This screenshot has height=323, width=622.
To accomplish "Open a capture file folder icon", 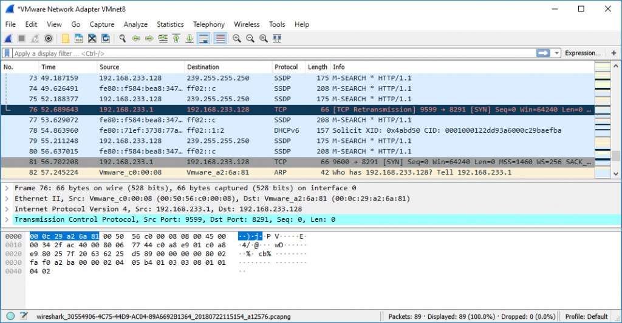I will (66, 38).
